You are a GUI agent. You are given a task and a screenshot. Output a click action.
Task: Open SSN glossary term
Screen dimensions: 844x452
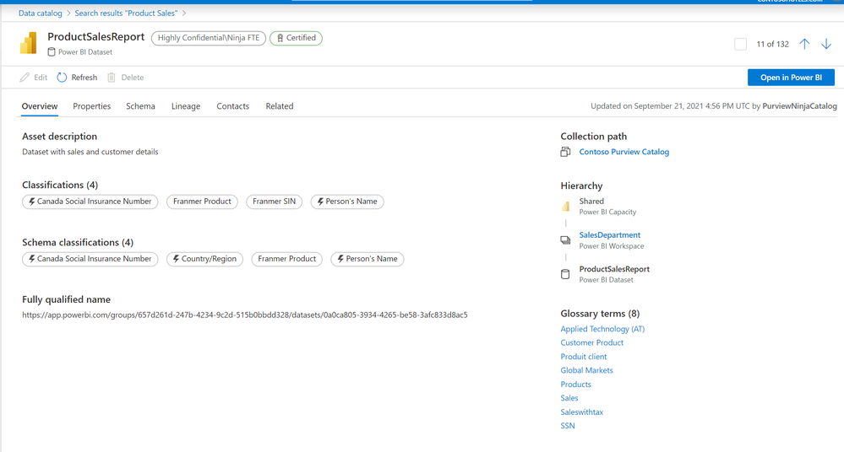(568, 426)
